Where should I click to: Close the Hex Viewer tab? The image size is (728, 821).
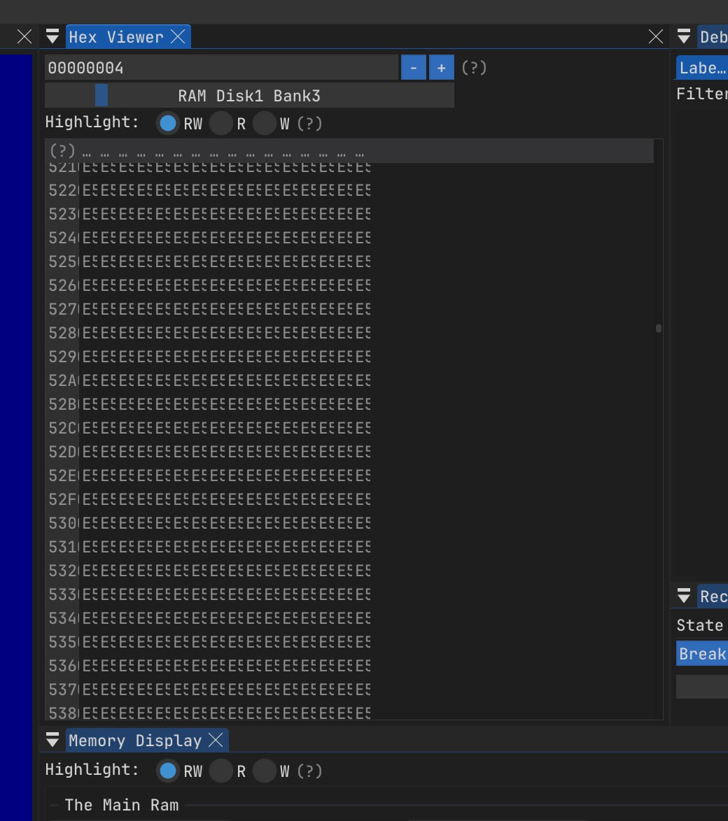[178, 37]
